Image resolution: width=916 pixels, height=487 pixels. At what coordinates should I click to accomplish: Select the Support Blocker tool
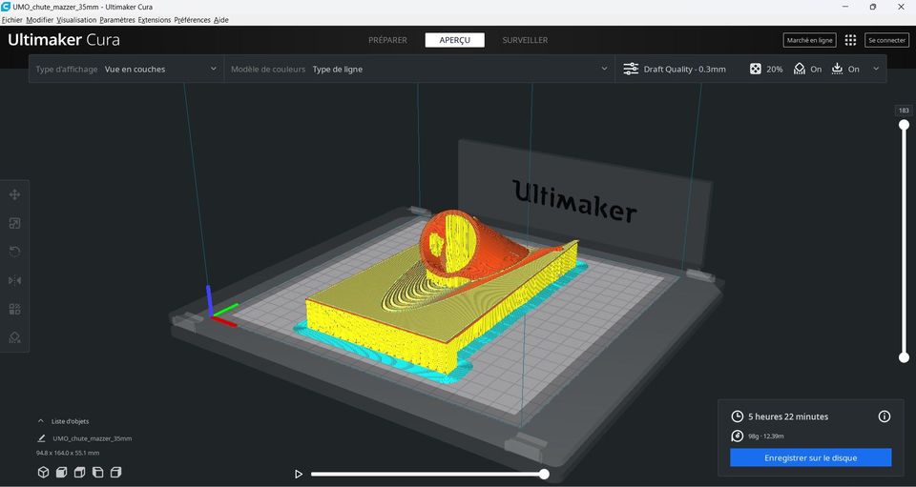[14, 337]
